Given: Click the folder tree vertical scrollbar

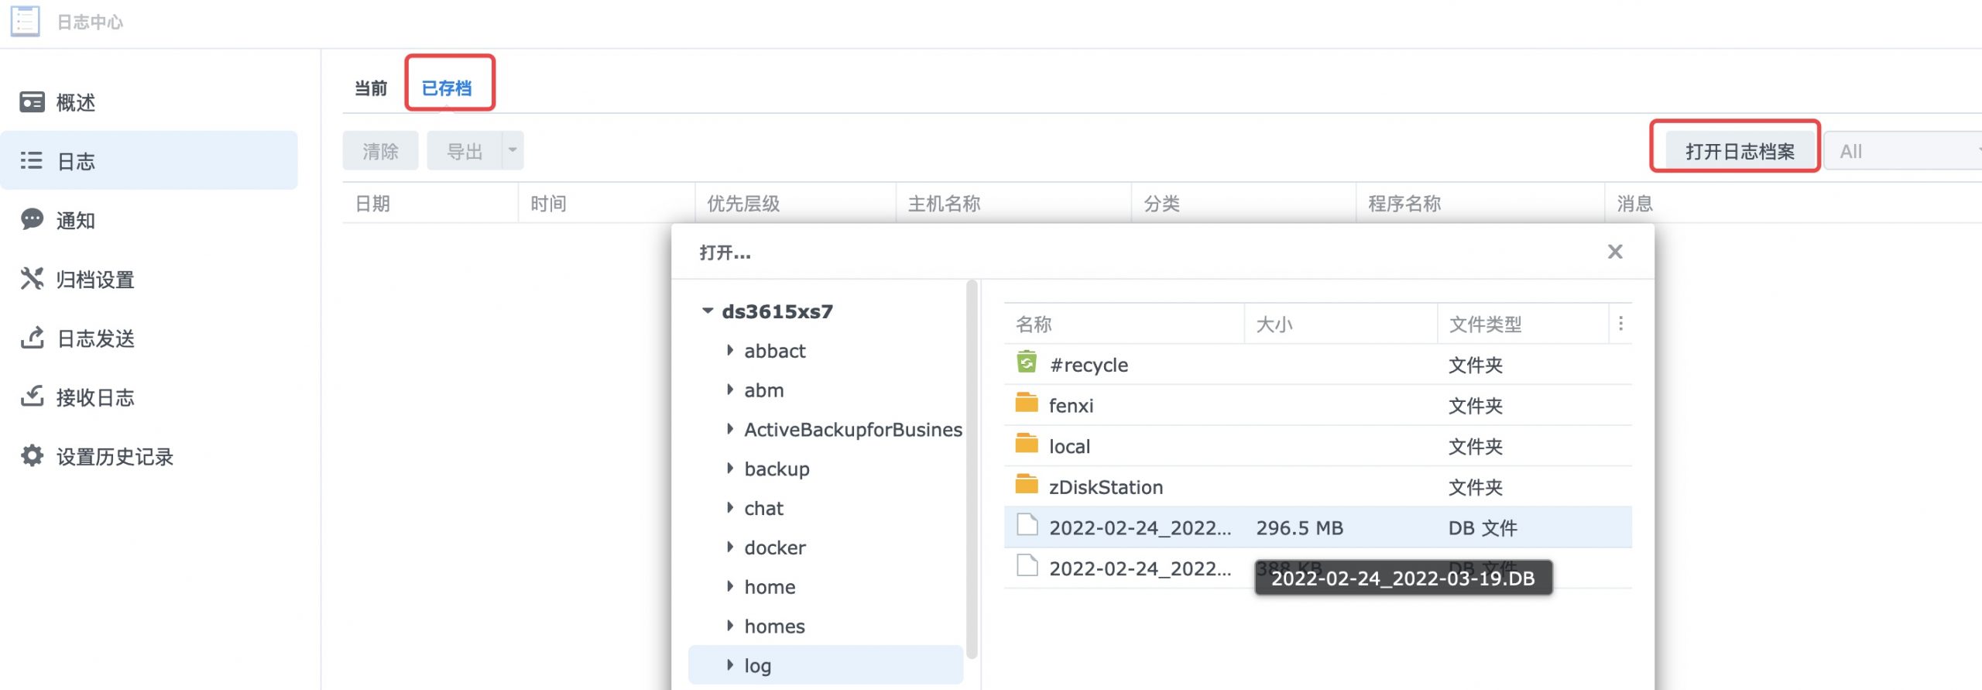Looking at the screenshot, I should point(972,470).
